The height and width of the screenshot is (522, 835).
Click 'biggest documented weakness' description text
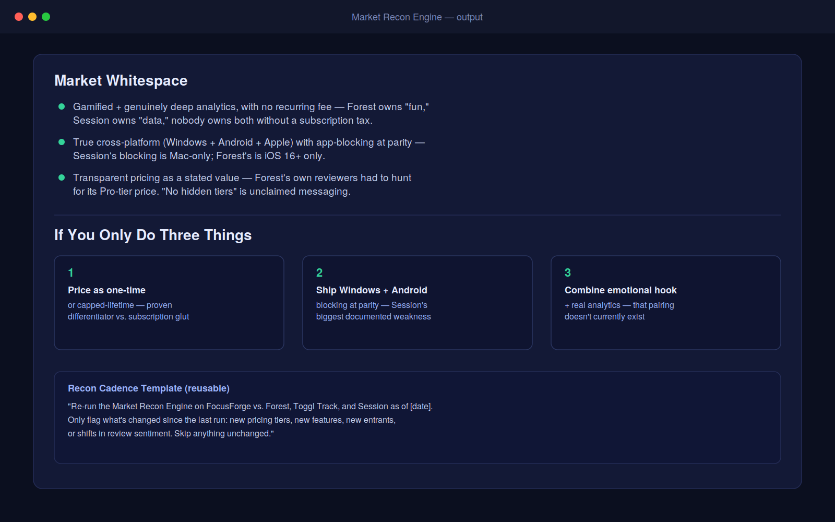(x=374, y=316)
